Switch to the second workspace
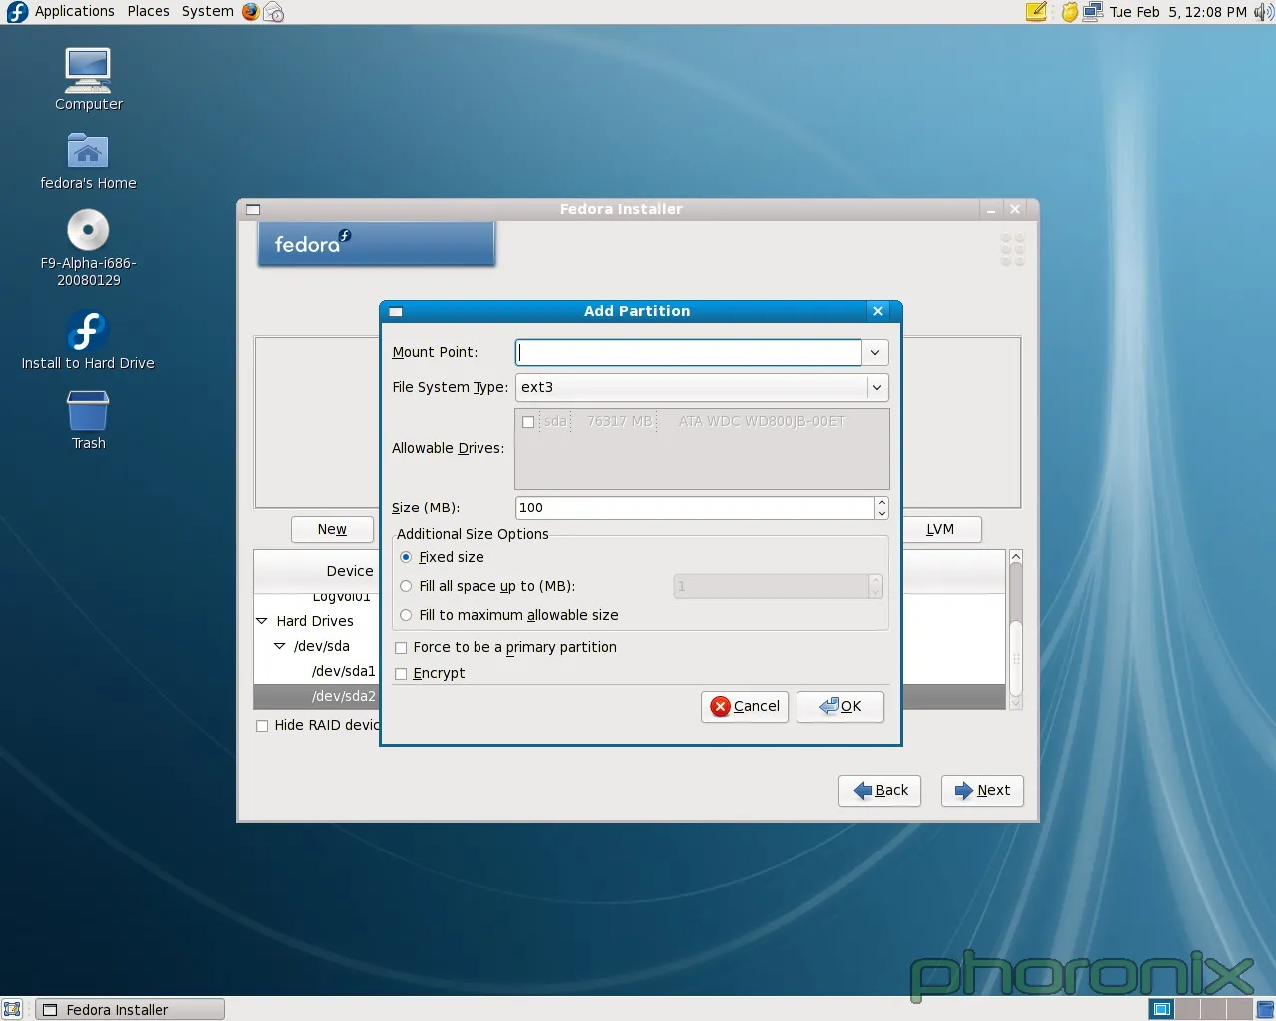The image size is (1276, 1021). click(x=1187, y=1009)
